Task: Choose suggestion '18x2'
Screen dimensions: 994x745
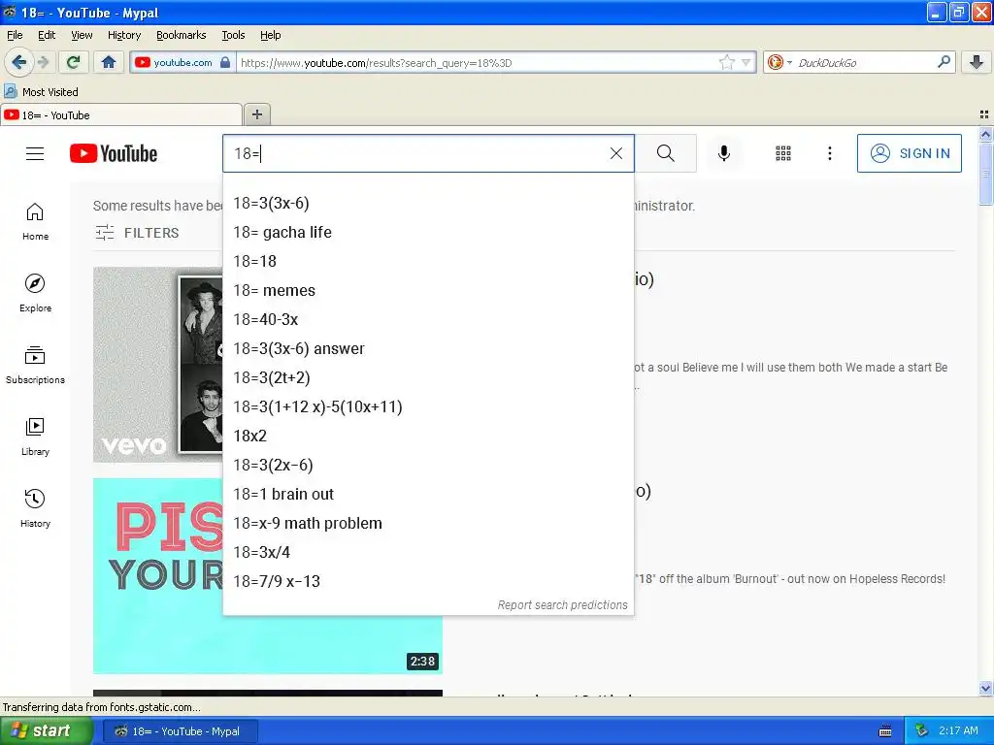Action: click(428, 437)
